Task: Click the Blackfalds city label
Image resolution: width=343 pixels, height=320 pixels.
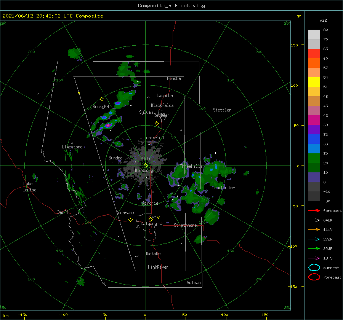Action: 162,105
